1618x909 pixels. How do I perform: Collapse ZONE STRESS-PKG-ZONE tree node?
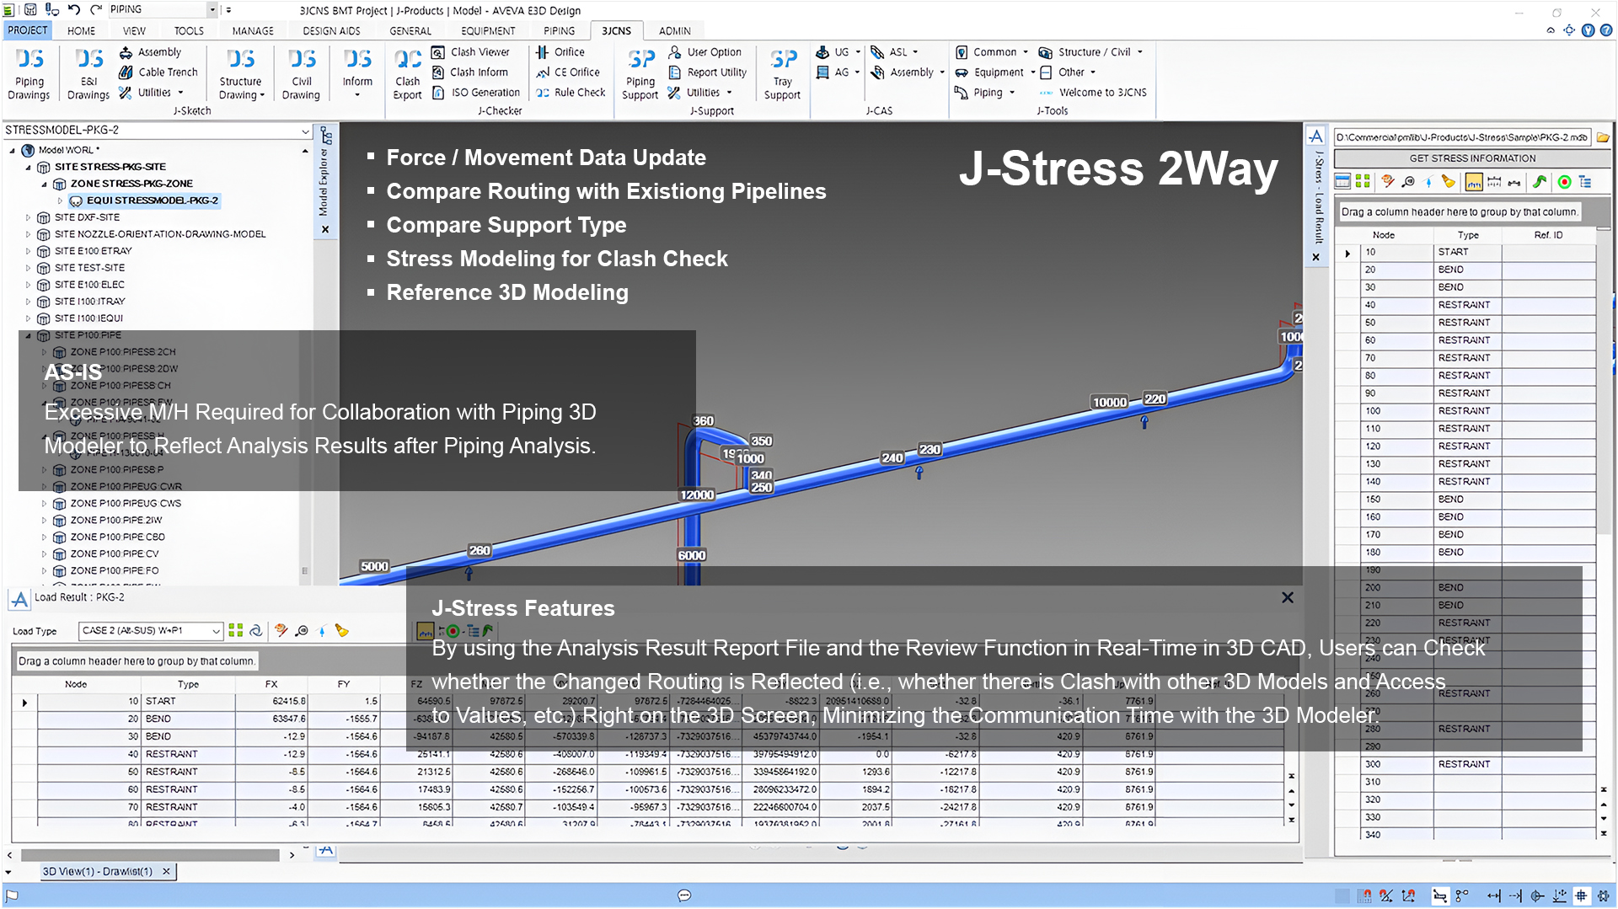(x=44, y=184)
